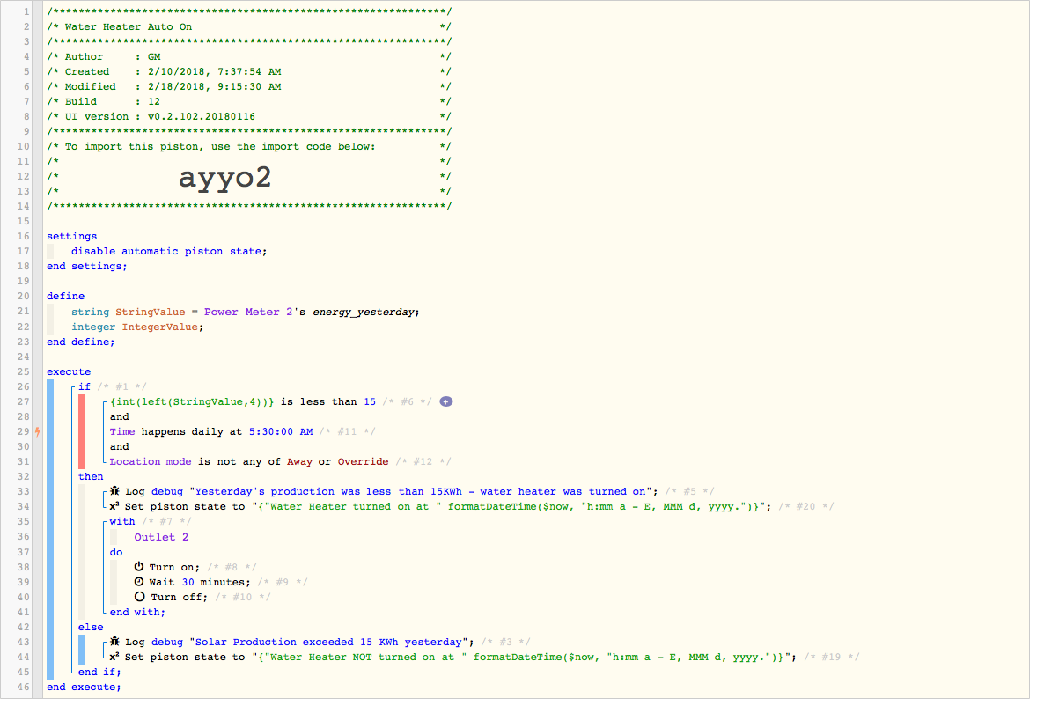Click the 'do' keyword
Screen dimensions: 1037x706
[x=116, y=552]
